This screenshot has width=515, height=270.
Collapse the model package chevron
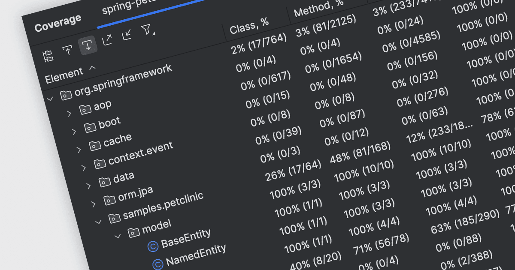point(117,237)
